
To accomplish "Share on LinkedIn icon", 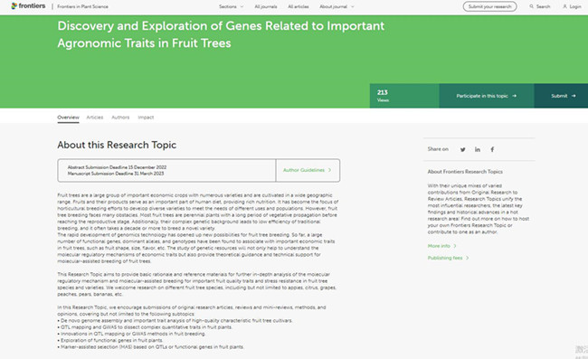I will coord(478,149).
